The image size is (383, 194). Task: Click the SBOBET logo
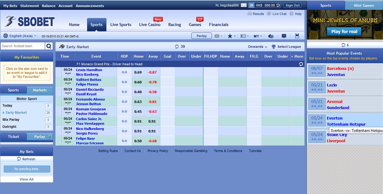tap(30, 21)
